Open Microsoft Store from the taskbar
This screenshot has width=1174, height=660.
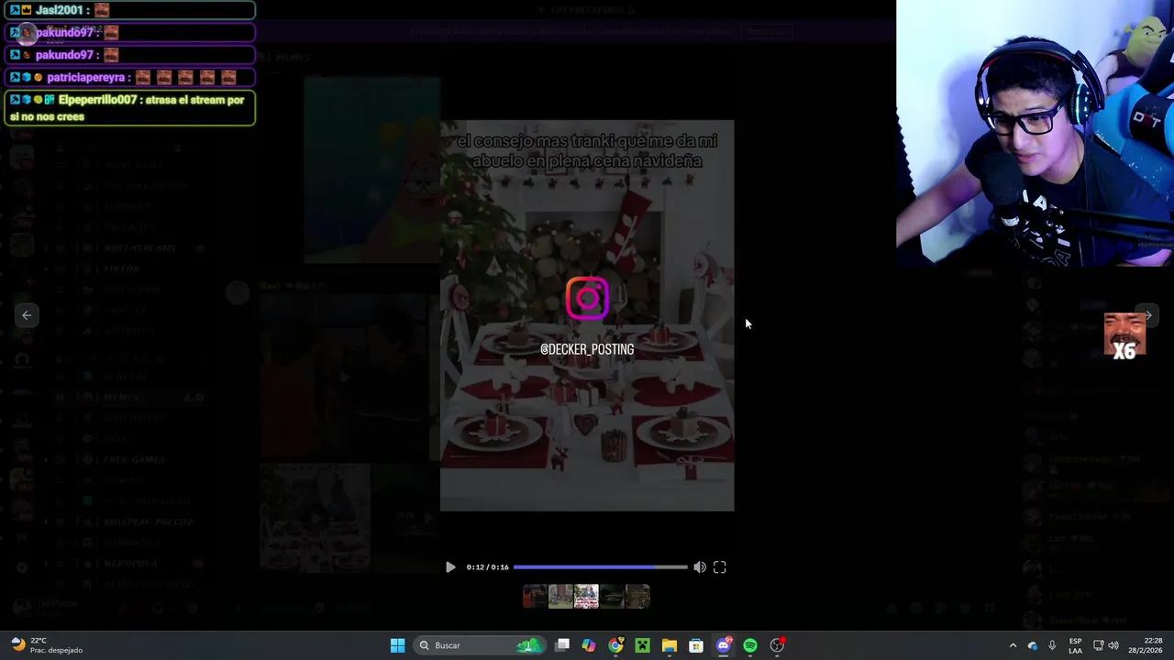[696, 645]
